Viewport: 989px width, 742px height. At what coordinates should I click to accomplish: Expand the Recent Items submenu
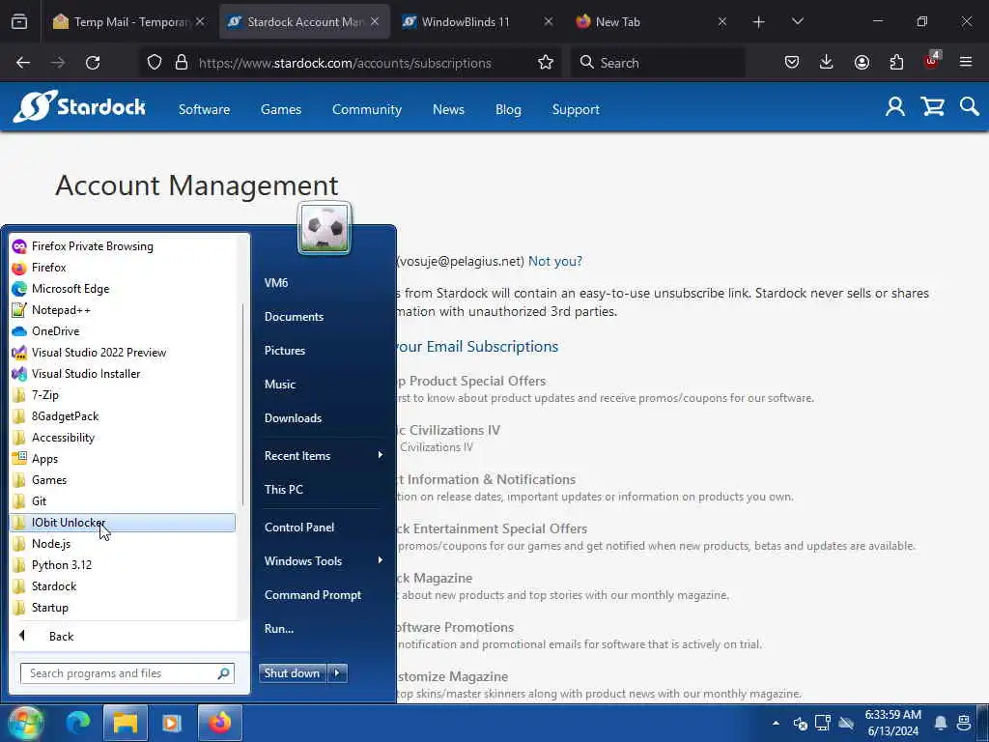pyautogui.click(x=324, y=456)
